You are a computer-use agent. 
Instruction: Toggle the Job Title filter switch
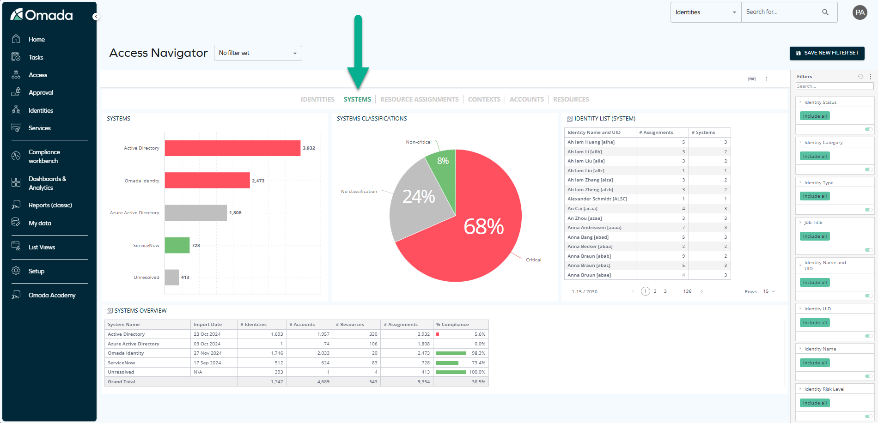[869, 250]
